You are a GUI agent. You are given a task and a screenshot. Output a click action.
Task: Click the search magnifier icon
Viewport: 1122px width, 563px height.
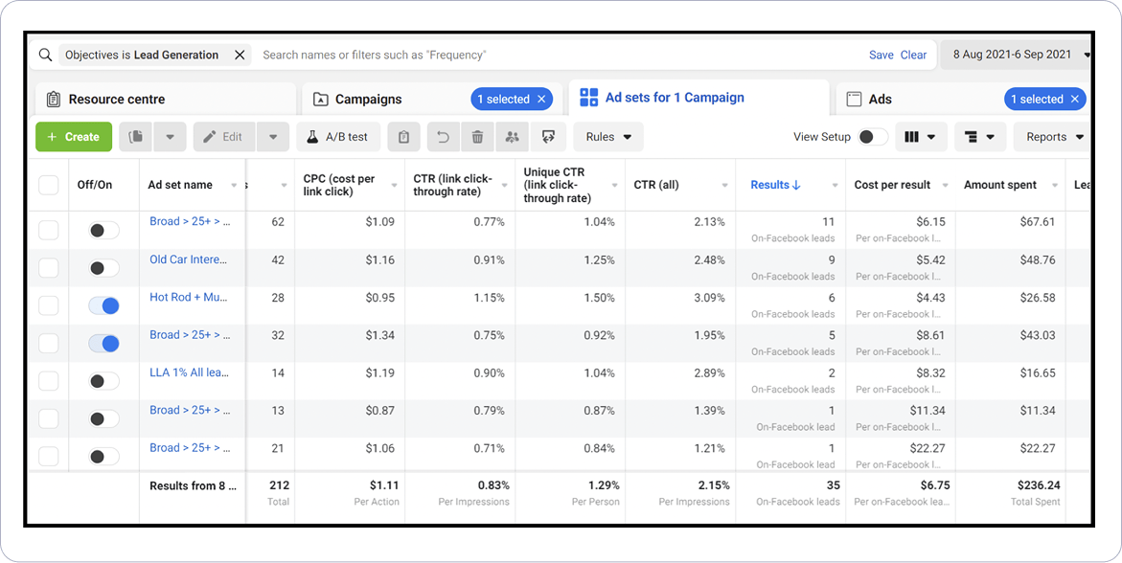tap(45, 56)
